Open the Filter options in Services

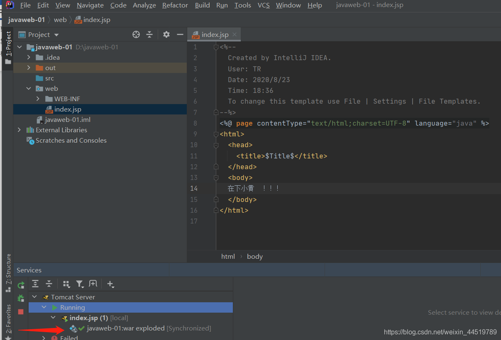(80, 284)
